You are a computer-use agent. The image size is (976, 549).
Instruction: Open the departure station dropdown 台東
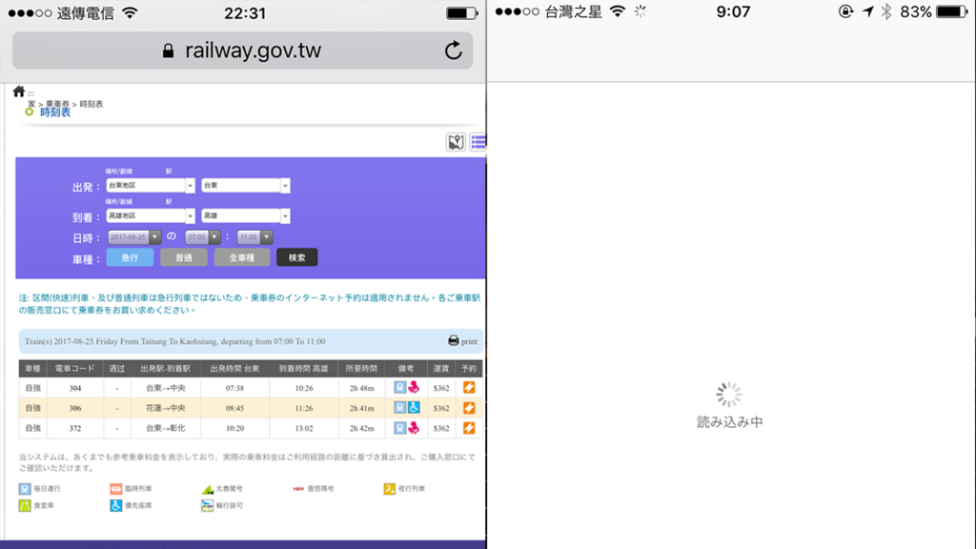coord(246,186)
